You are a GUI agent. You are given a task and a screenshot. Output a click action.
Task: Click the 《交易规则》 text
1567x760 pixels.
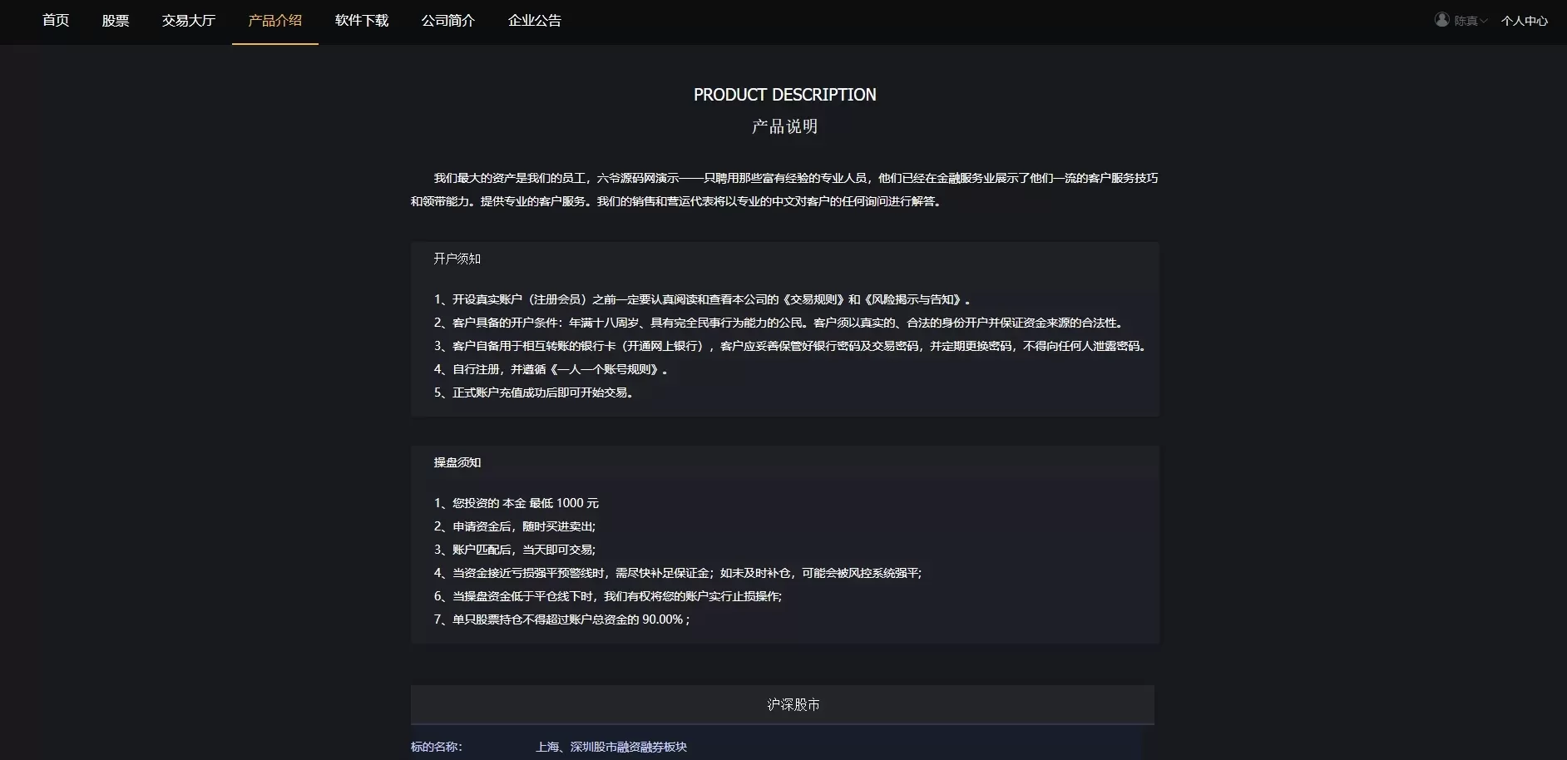click(x=813, y=299)
